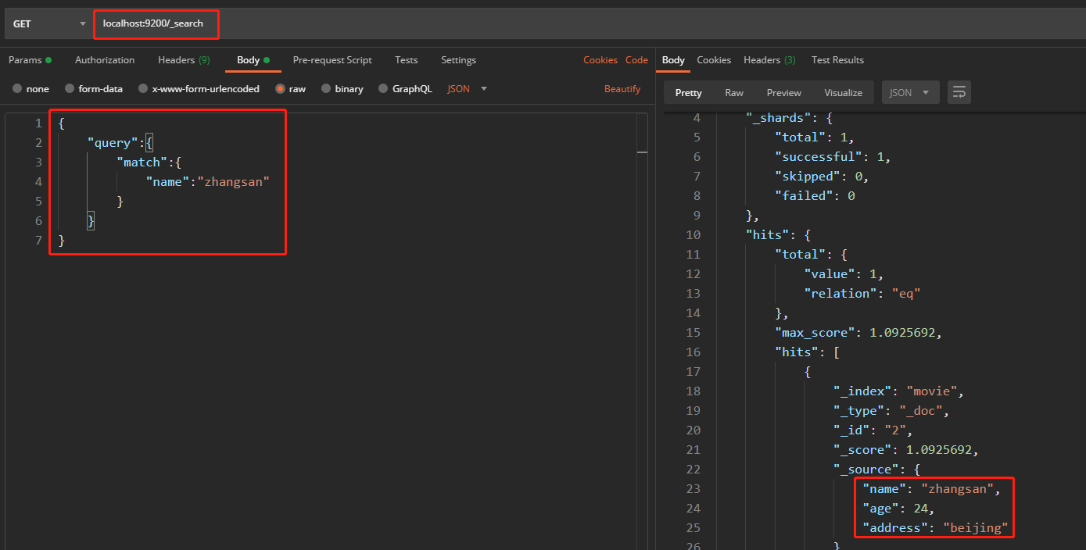Open the response Cookies tab
Screen dimensions: 1086x550
(x=714, y=60)
